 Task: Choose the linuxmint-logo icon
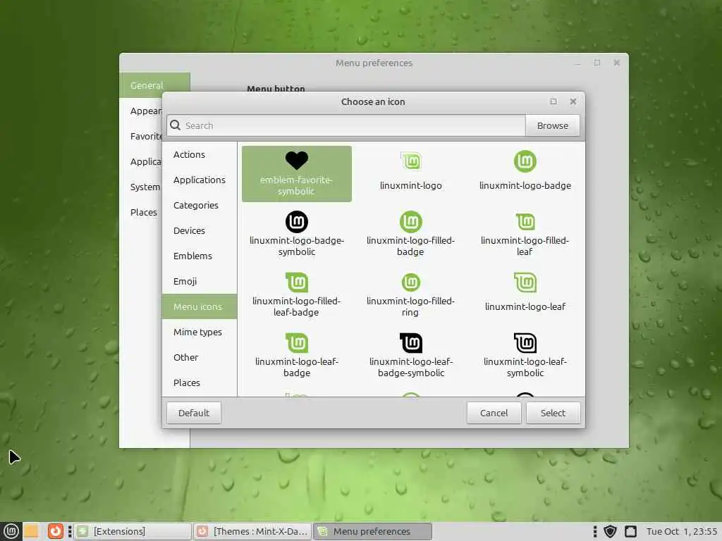click(x=411, y=171)
